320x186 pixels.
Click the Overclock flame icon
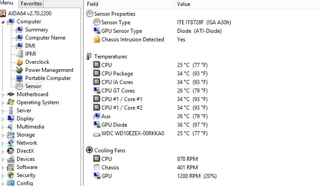coord(19,62)
